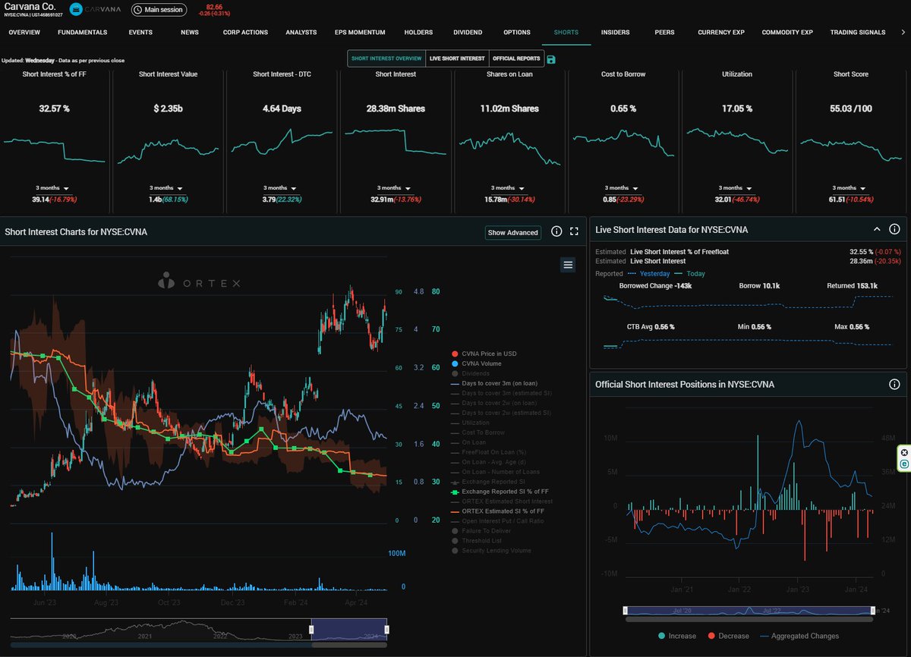Click right handle of main chart range navigator
This screenshot has width=911, height=657.
pos(386,629)
